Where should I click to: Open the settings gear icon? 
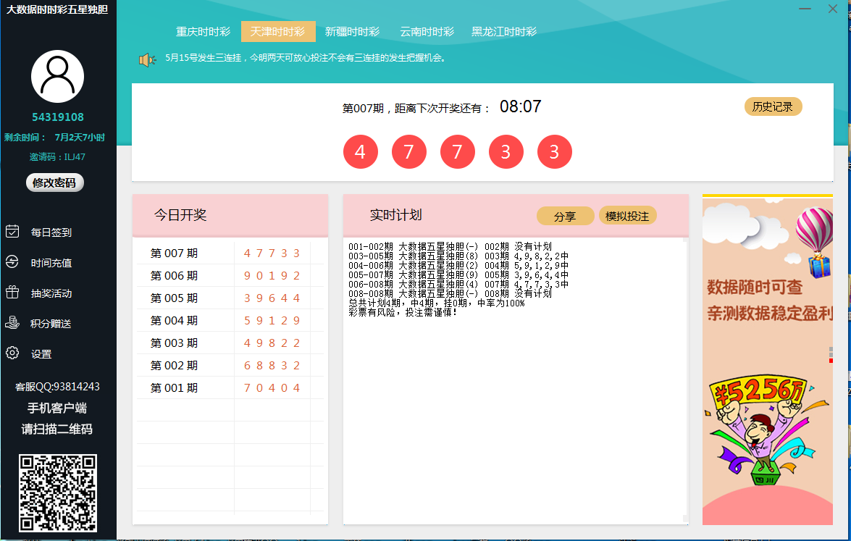pos(12,353)
